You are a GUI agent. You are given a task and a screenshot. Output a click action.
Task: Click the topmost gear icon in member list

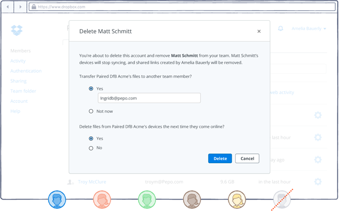point(318,115)
